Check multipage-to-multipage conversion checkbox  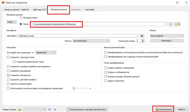click(x=105, y=52)
